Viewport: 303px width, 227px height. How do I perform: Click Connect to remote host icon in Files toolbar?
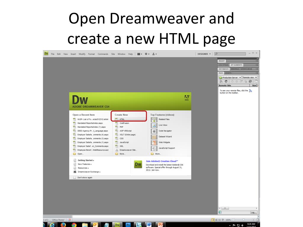[221, 81]
